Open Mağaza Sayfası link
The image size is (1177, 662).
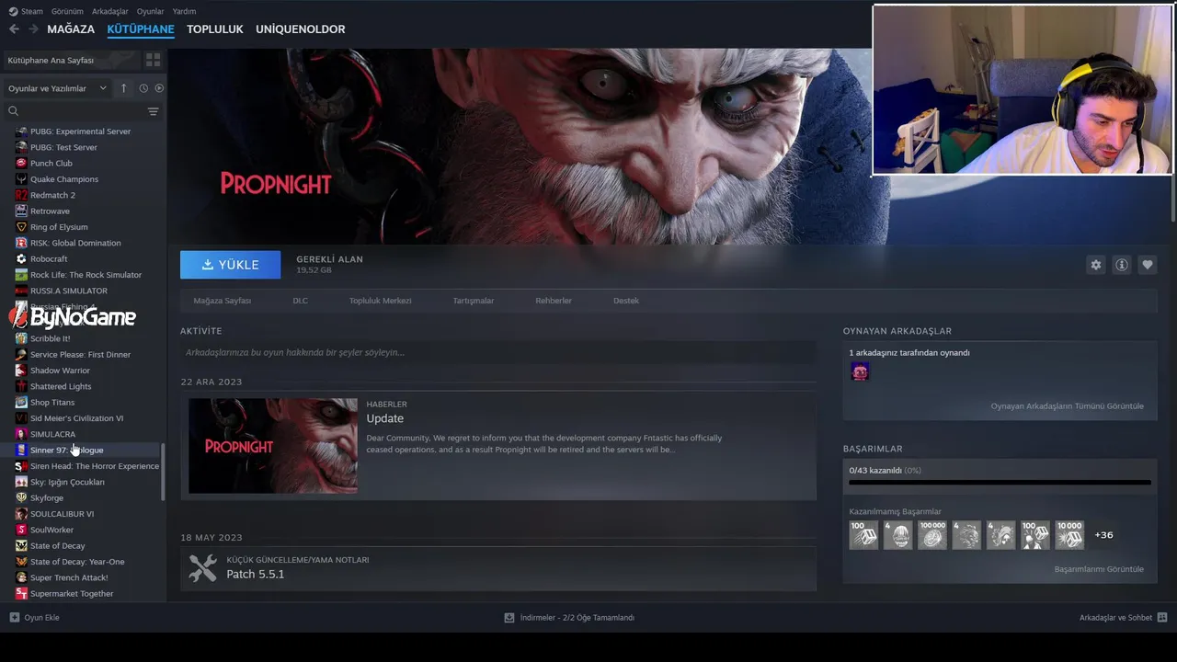[222, 301]
